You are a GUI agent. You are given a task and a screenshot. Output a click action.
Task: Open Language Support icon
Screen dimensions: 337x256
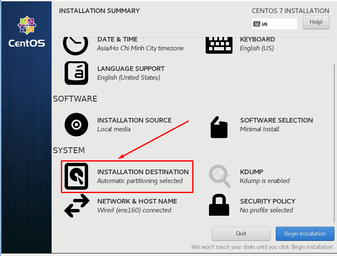point(76,73)
